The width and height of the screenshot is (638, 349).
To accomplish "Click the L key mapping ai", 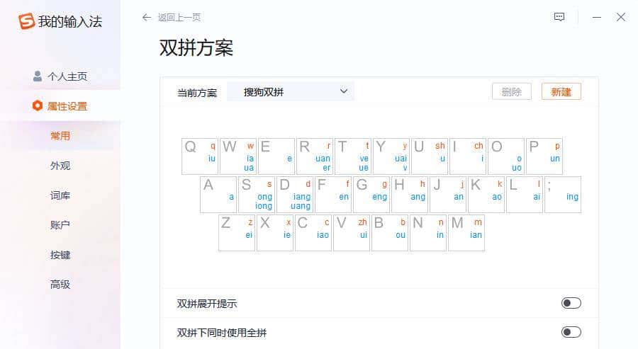I will coord(524,195).
